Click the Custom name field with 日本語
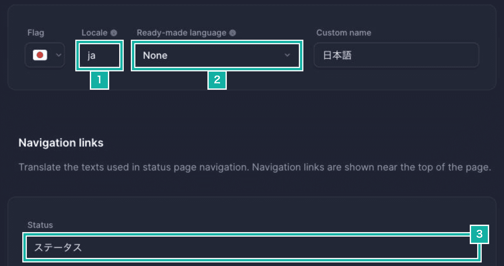 396,55
